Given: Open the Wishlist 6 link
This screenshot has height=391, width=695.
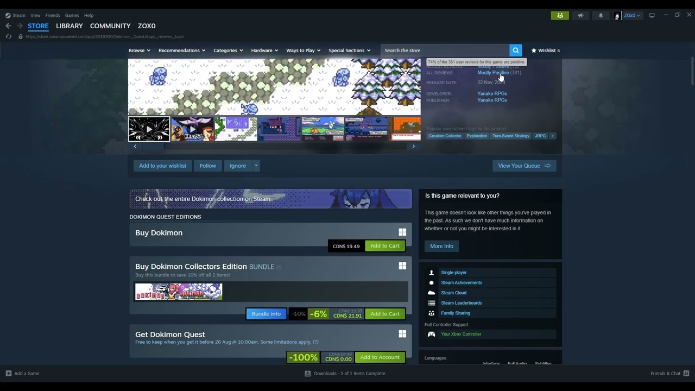Looking at the screenshot, I should 545,51.
